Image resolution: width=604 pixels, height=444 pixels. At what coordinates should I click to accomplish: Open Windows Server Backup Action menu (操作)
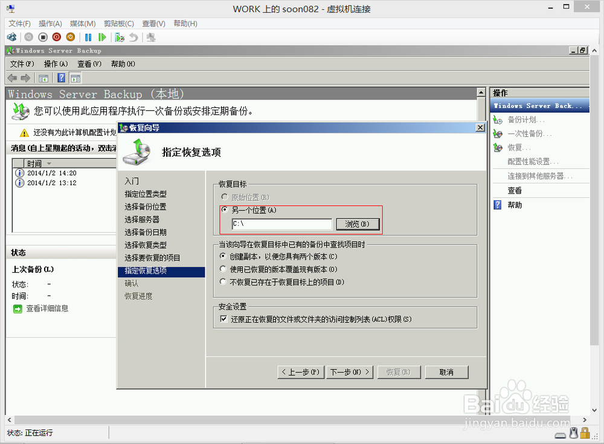56,64
